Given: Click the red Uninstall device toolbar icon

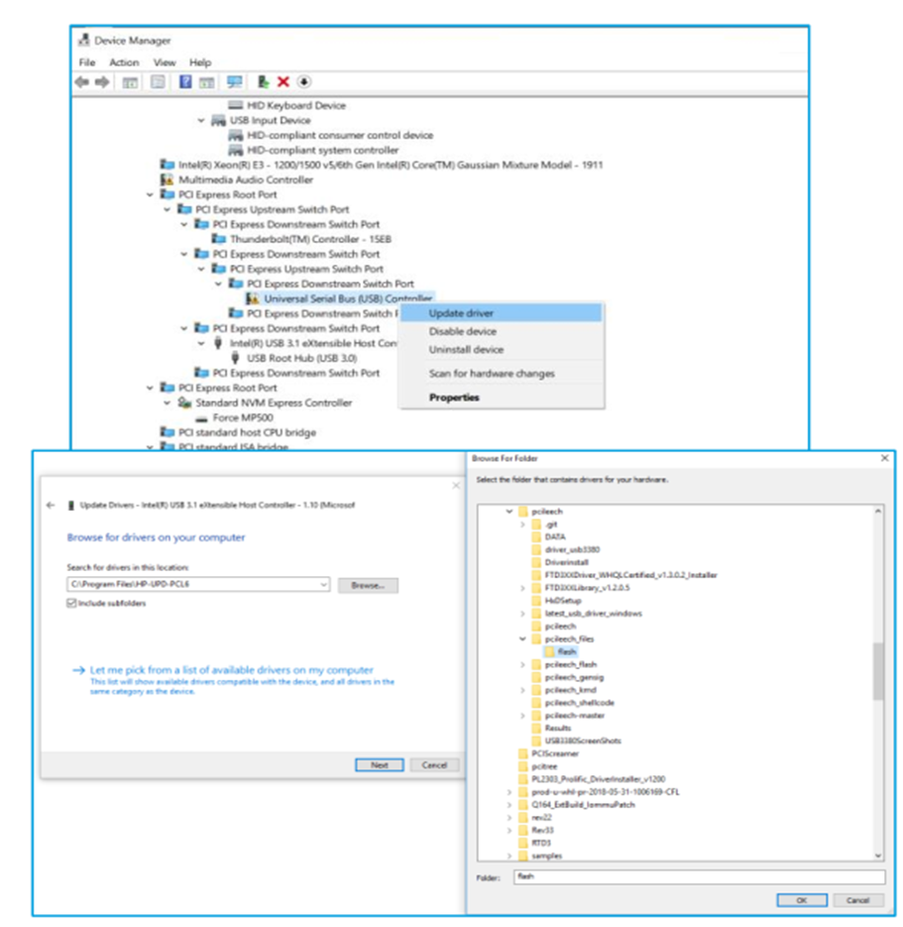Looking at the screenshot, I should (282, 81).
